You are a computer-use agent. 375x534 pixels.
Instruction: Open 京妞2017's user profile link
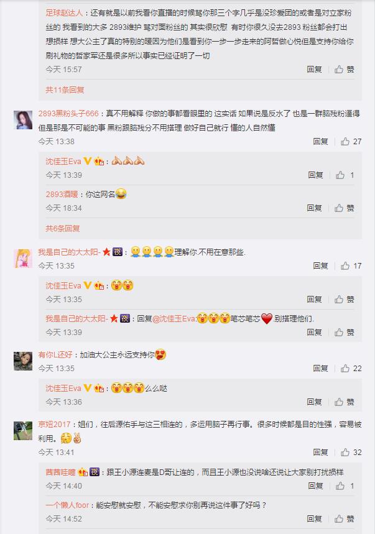pyautogui.click(x=54, y=425)
